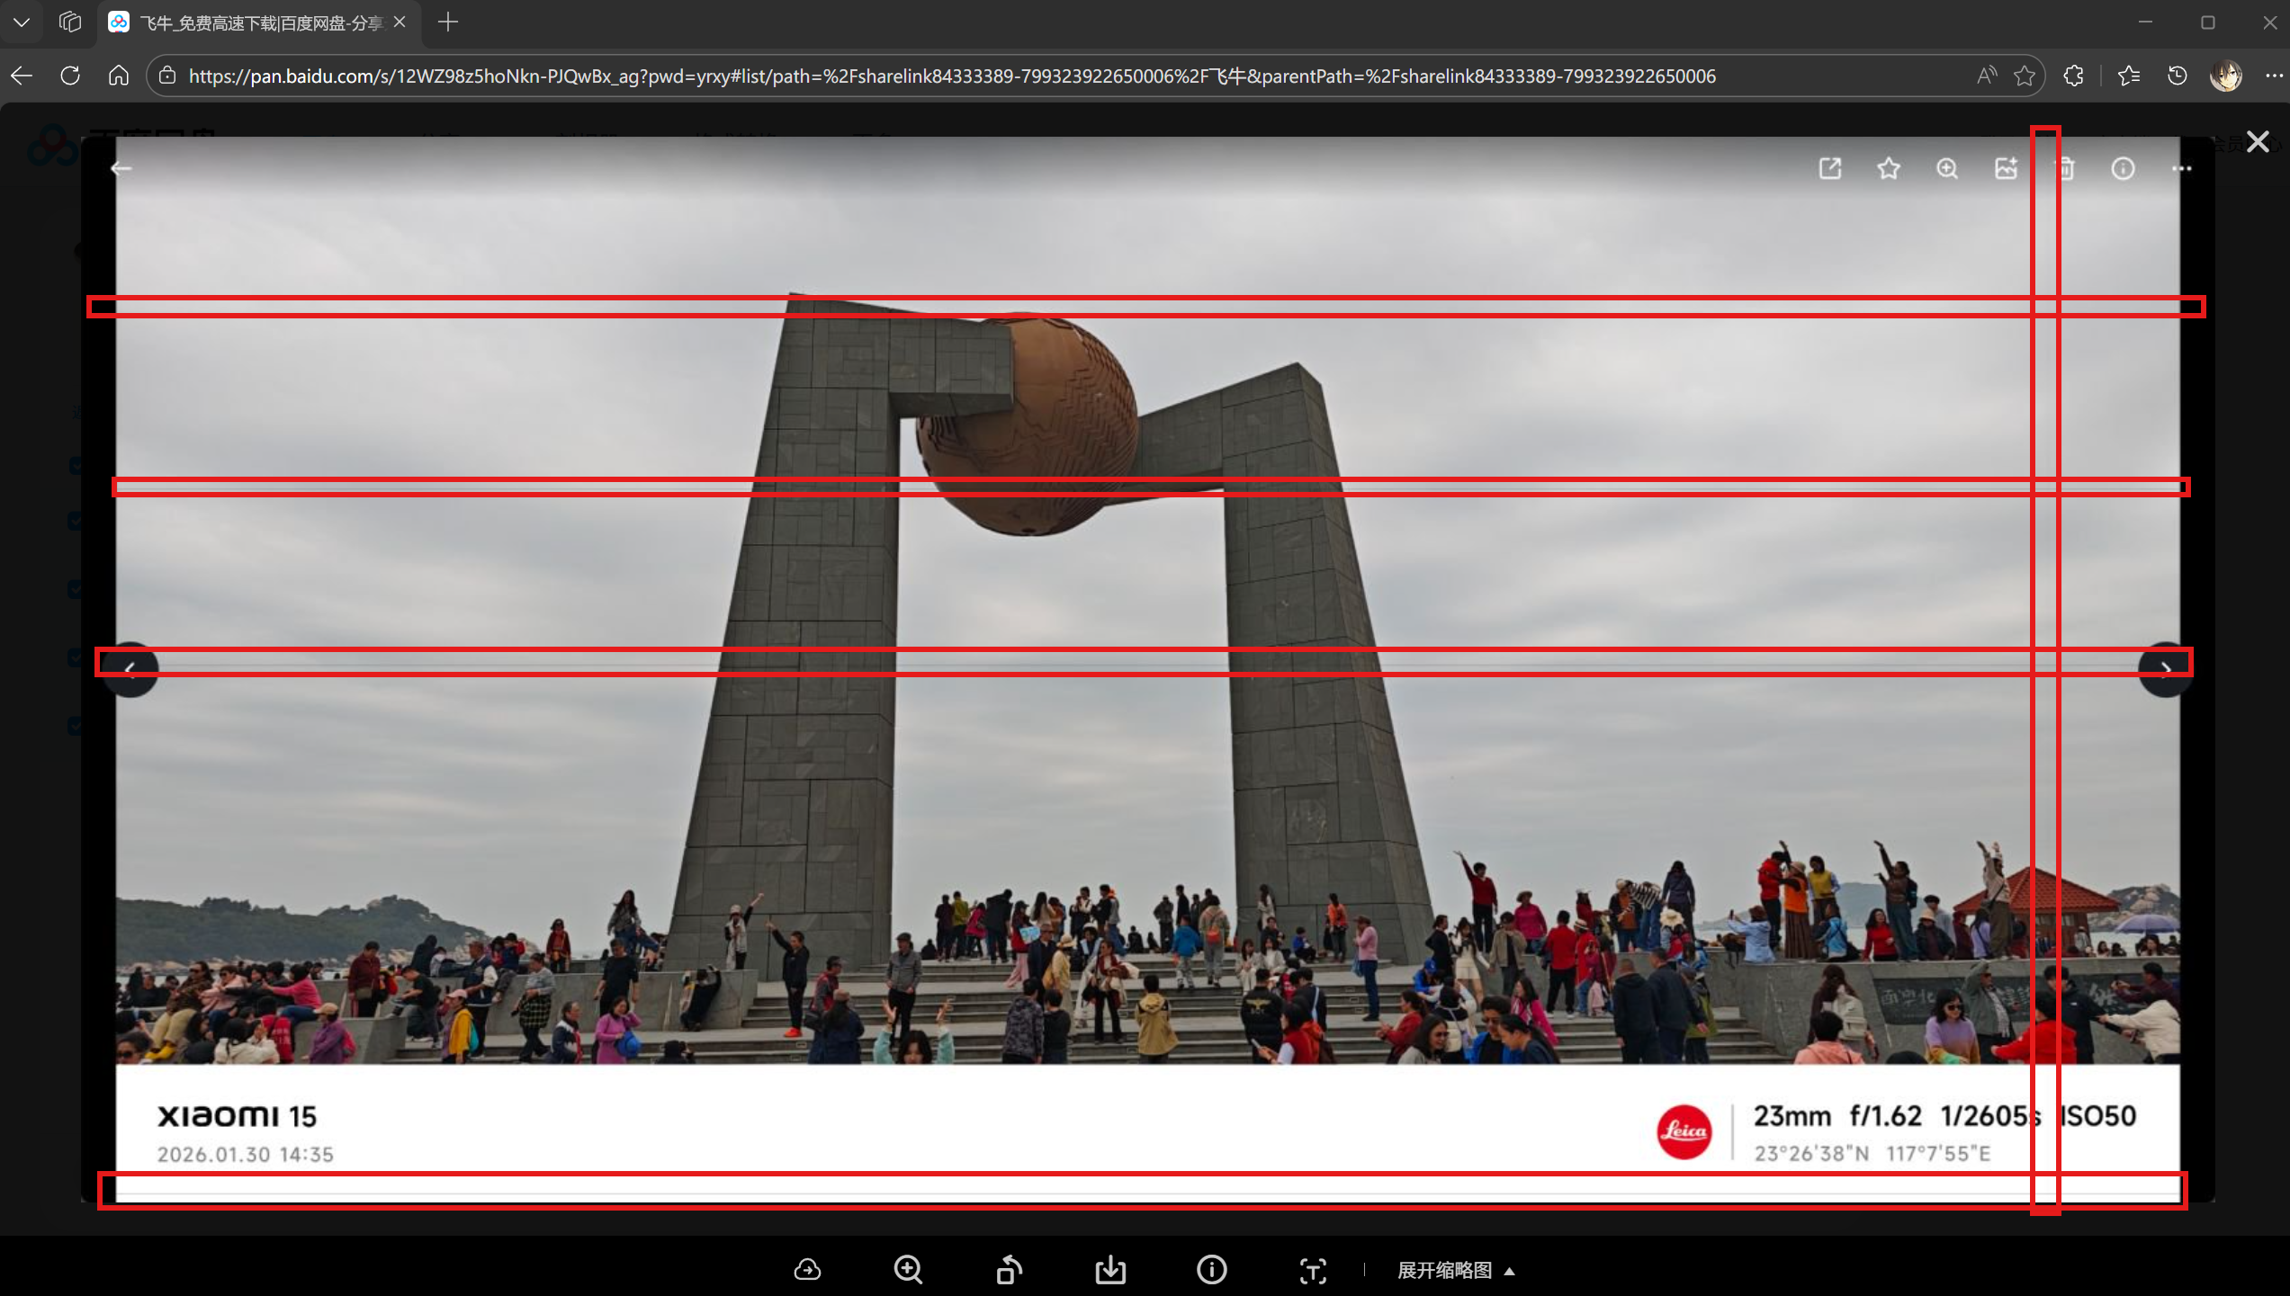Save the photo to cloud drive
This screenshot has height=1296, width=2290.
pos(807,1270)
